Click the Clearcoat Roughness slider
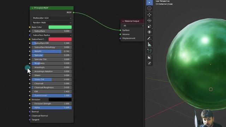Viewport: 226px width, 127px height. [52, 87]
